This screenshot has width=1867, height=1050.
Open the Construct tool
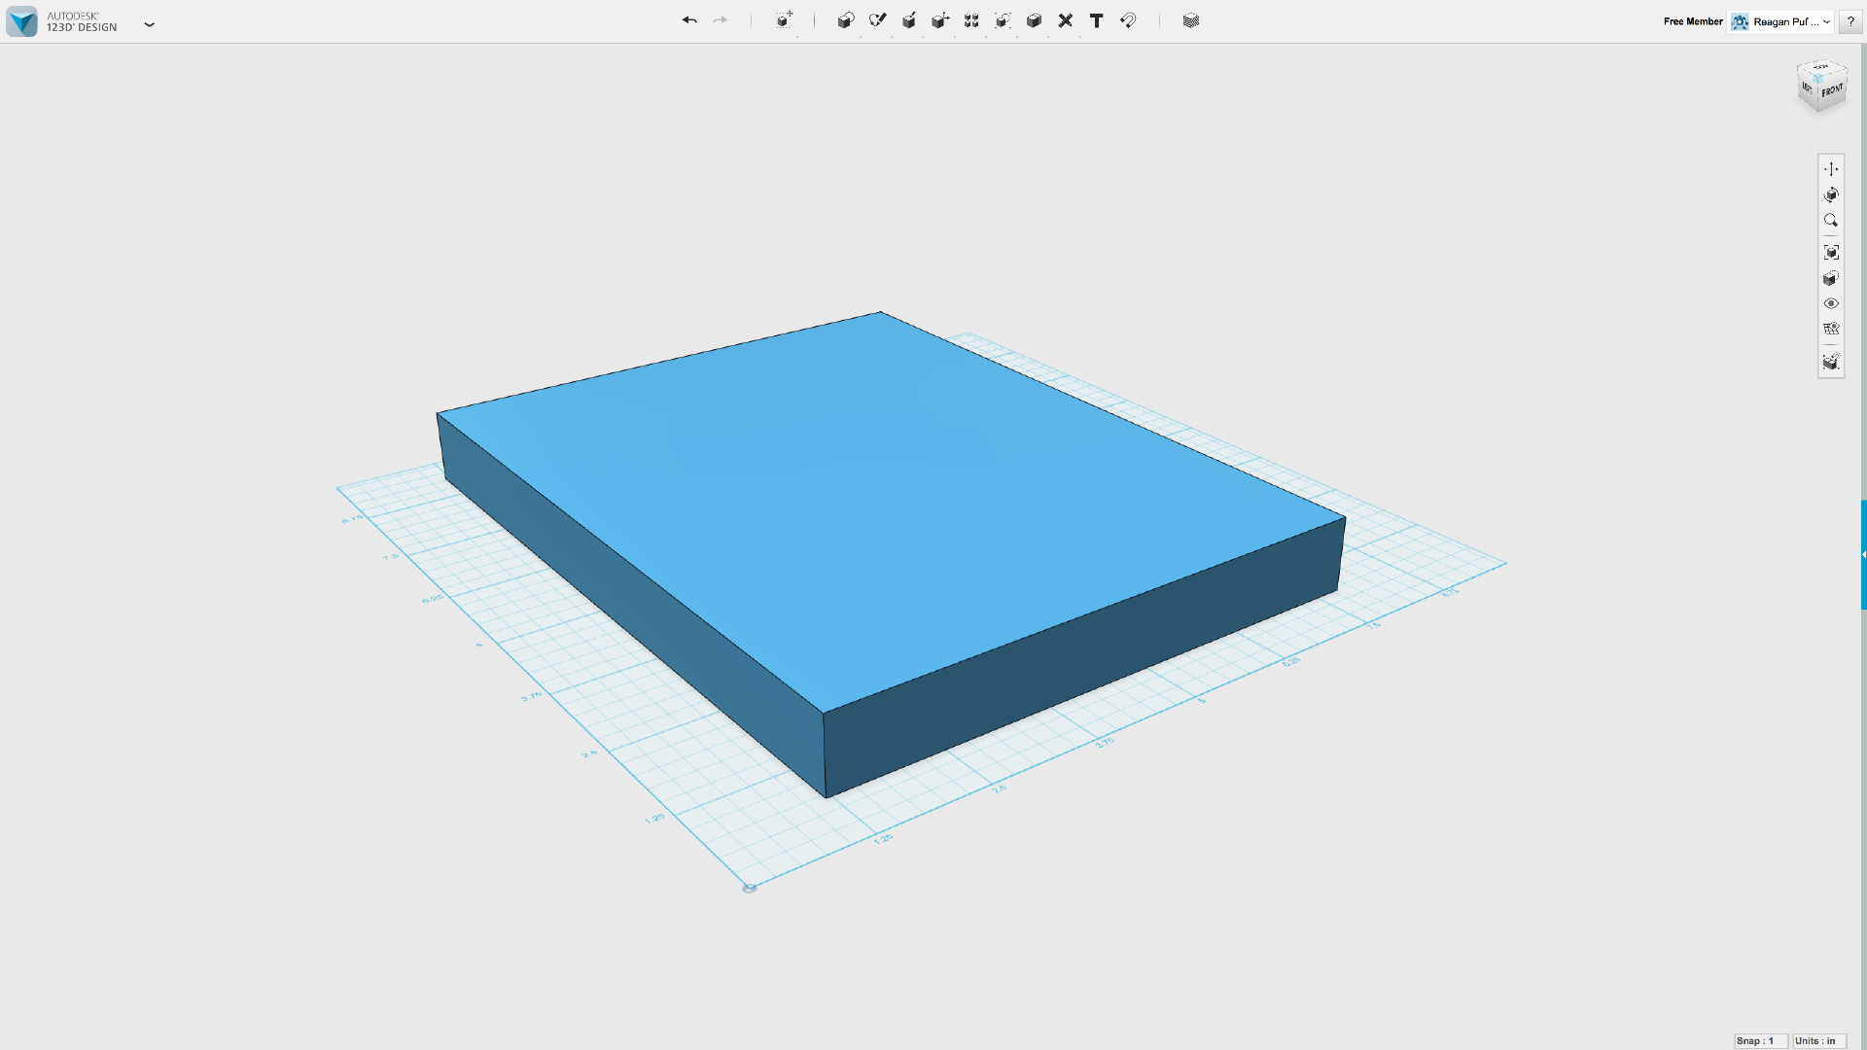(x=909, y=20)
